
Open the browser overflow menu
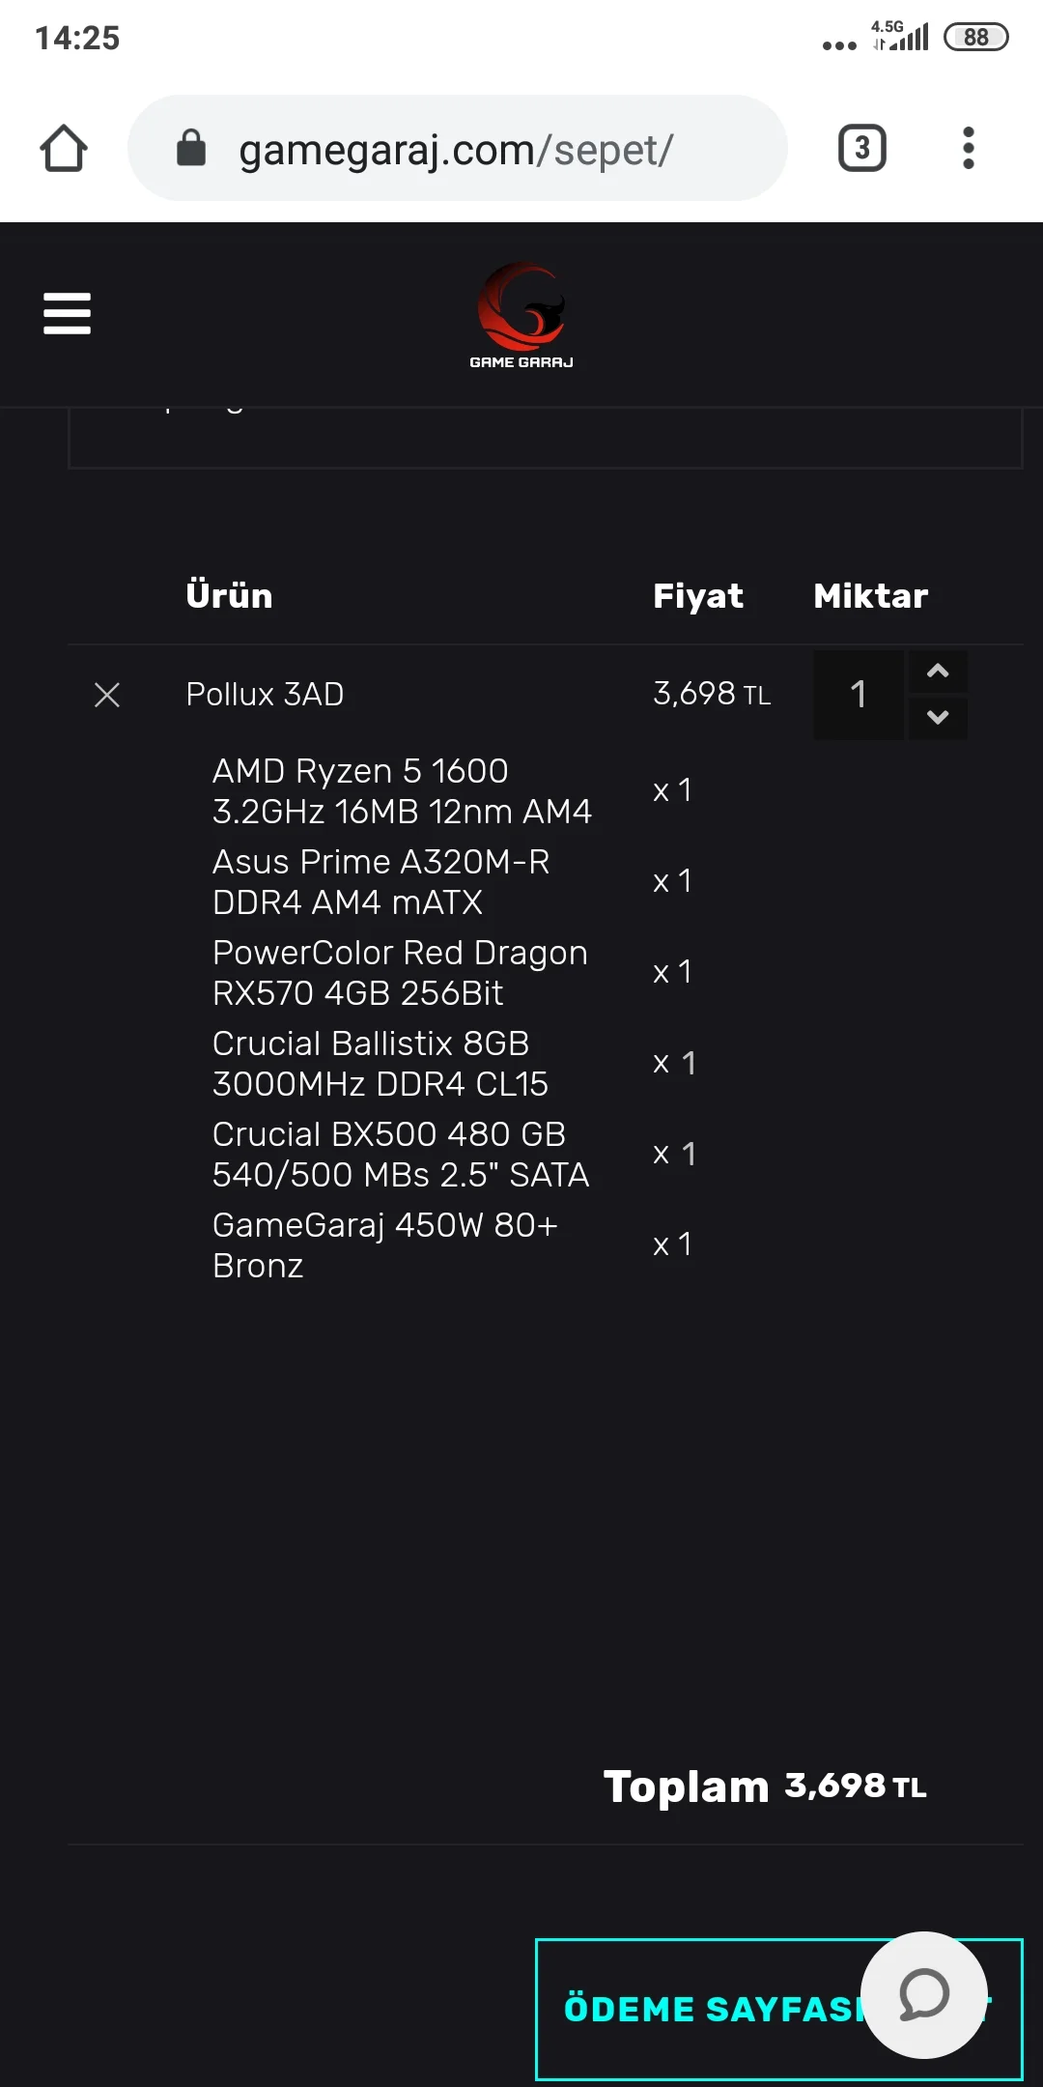pyautogui.click(x=969, y=148)
